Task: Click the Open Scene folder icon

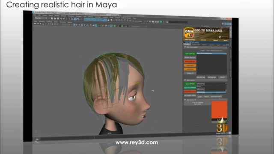Action: 55,18
